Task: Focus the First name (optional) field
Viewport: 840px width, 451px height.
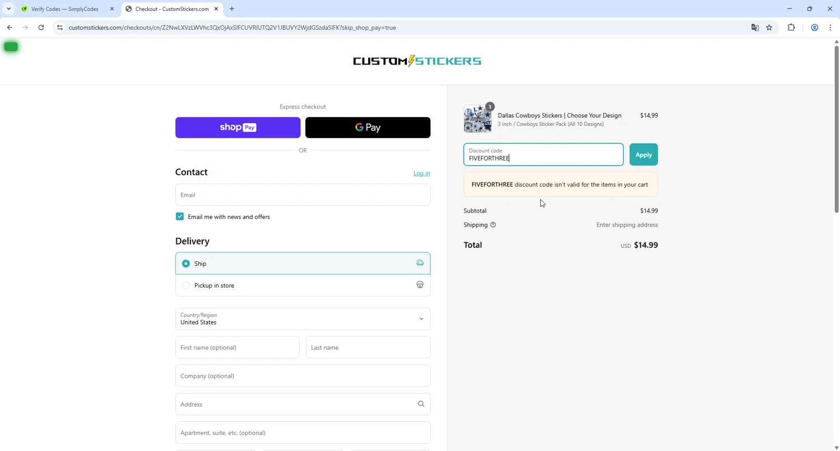Action: (x=237, y=347)
